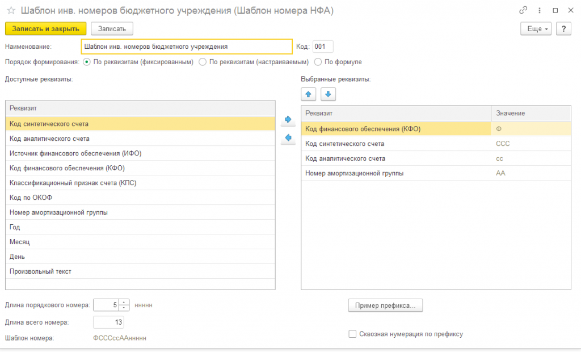Decrease ordinal number length with stepper down
This screenshot has height=352, width=581.
(124, 308)
